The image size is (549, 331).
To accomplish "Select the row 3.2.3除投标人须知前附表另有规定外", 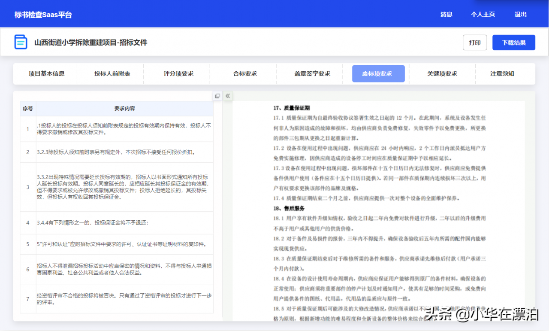I will click(117, 152).
